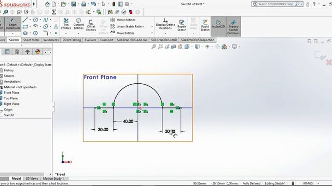Save the part with the floppy icon
The height and width of the screenshot is (186, 332).
pyautogui.click(x=74, y=4)
